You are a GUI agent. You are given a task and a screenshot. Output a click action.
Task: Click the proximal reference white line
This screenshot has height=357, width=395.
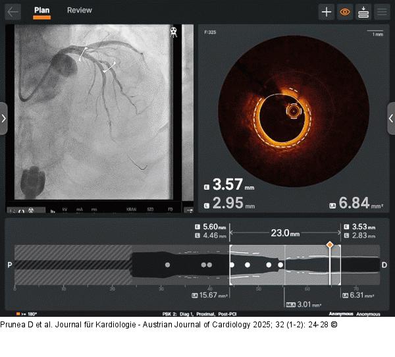(230, 265)
